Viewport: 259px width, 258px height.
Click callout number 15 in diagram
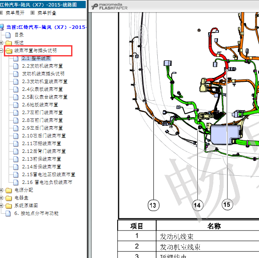point(227,205)
